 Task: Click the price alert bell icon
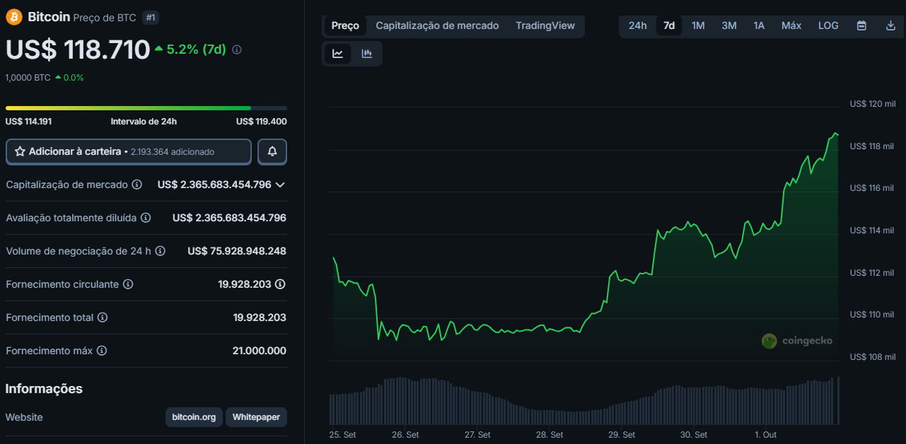272,151
